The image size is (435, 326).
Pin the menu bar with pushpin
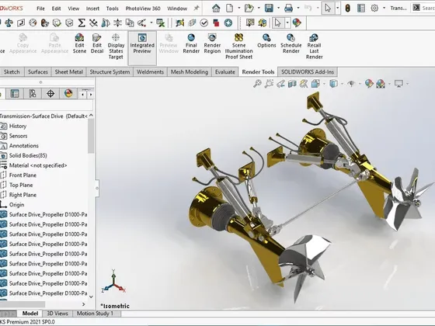(197, 8)
